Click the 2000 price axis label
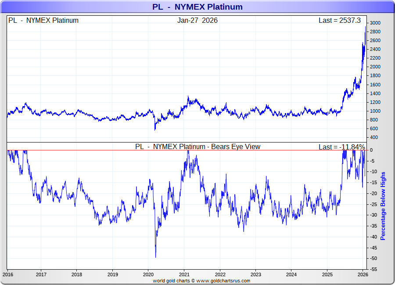 (375, 67)
